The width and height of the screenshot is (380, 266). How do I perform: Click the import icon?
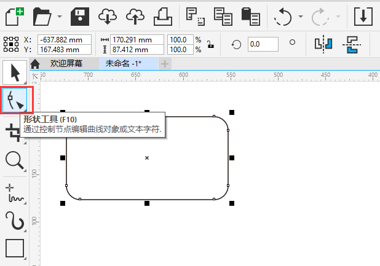[363, 17]
